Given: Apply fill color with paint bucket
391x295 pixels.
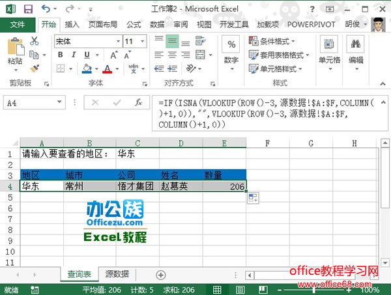Looking at the screenshot, I should 87,68.
